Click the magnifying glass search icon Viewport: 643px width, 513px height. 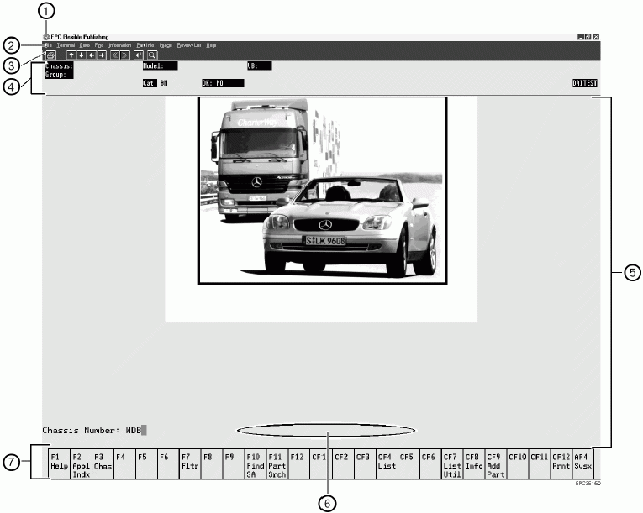click(152, 55)
